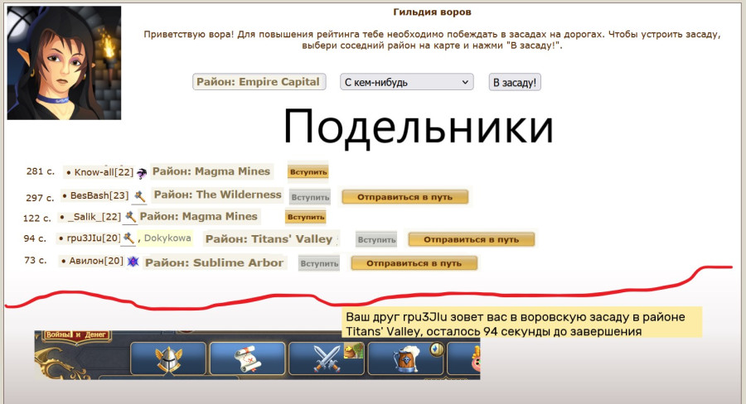Open the map scroll menu
Image resolution: width=746 pixels, height=404 pixels.
(245, 358)
